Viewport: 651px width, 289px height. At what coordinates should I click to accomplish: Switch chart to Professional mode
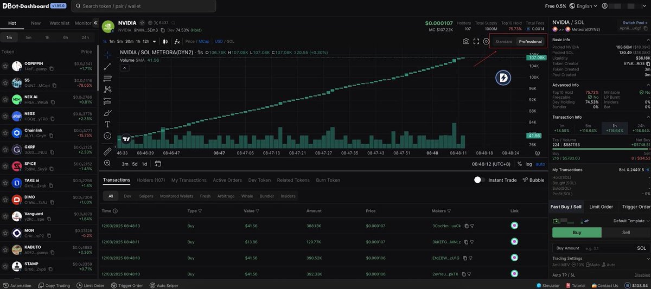[x=529, y=42]
